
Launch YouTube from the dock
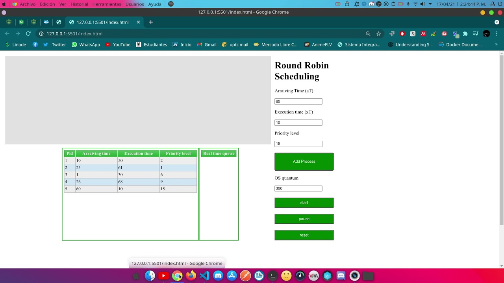[x=163, y=276]
